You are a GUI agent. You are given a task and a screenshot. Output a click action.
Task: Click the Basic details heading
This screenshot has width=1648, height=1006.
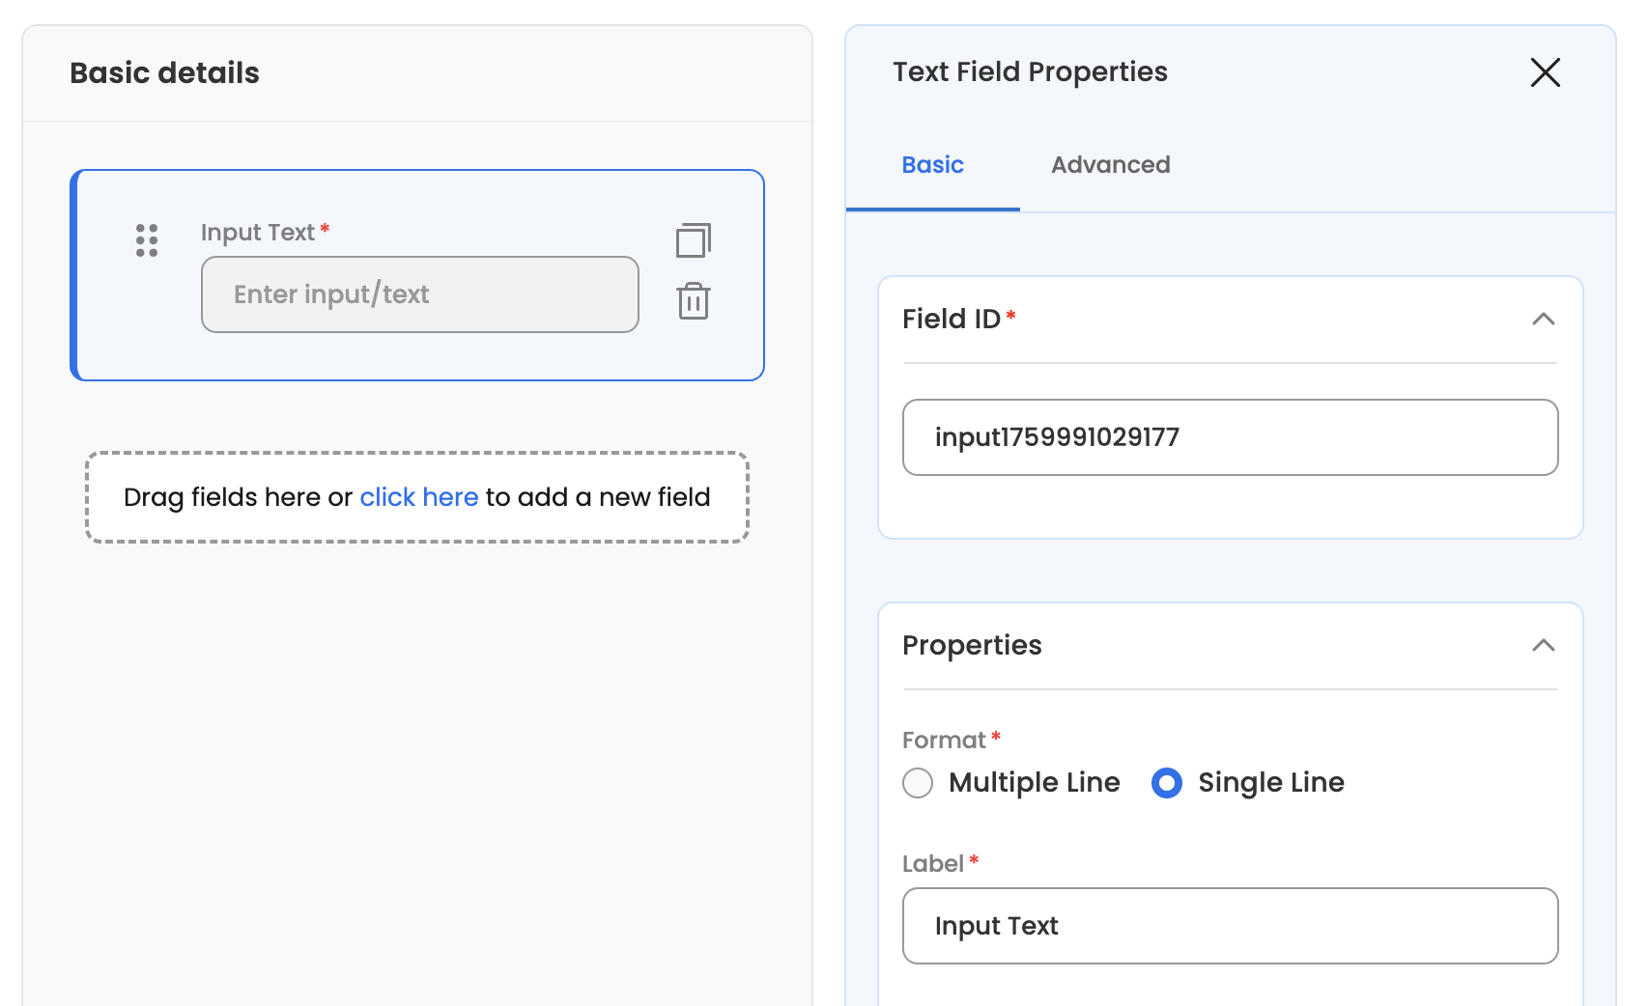pyautogui.click(x=164, y=73)
